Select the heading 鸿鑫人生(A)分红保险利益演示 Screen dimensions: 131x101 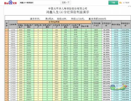coord(68,12)
